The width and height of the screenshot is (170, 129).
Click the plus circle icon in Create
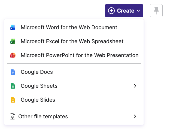[x=111, y=11]
